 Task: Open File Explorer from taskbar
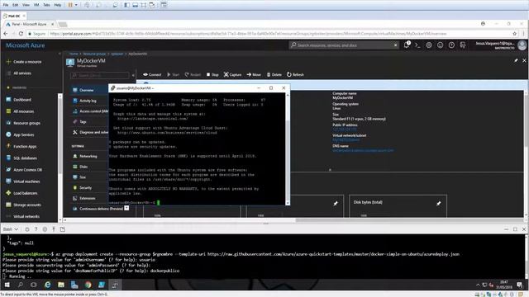pos(61,285)
